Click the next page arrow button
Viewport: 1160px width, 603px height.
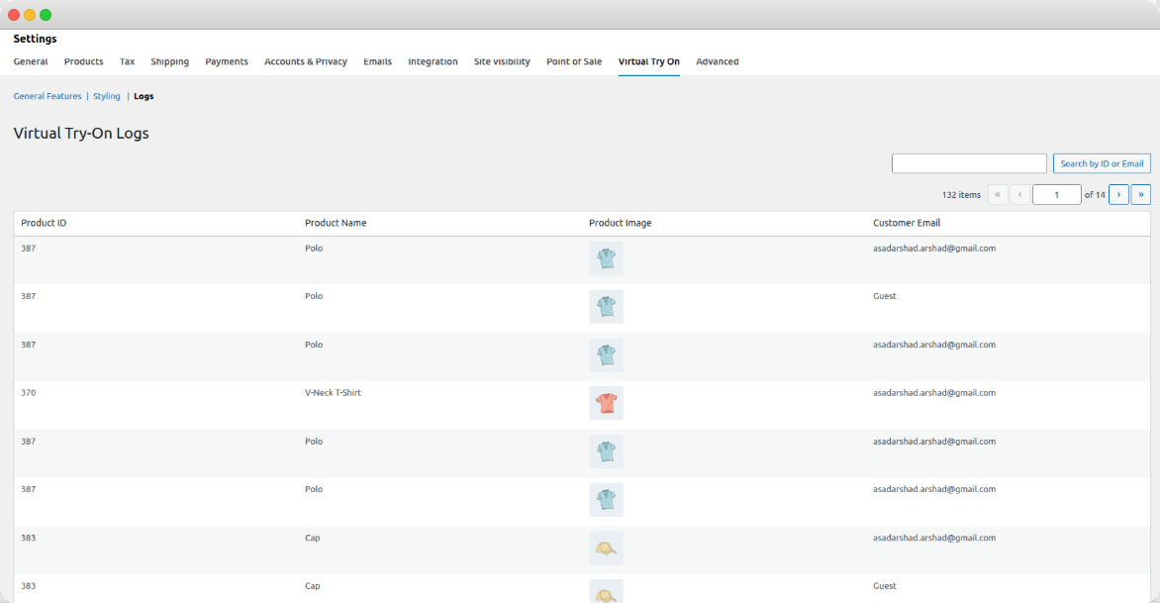pyautogui.click(x=1118, y=195)
